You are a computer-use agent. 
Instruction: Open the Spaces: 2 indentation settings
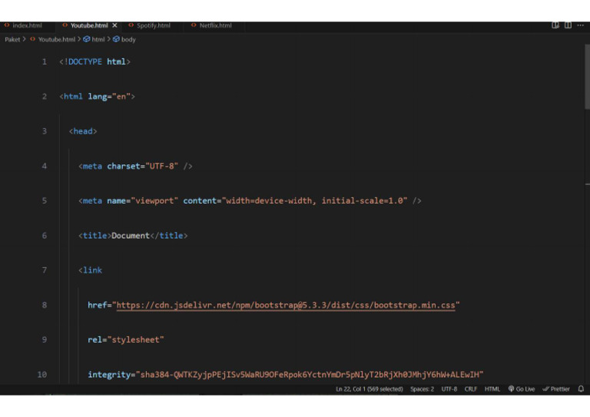coord(422,389)
